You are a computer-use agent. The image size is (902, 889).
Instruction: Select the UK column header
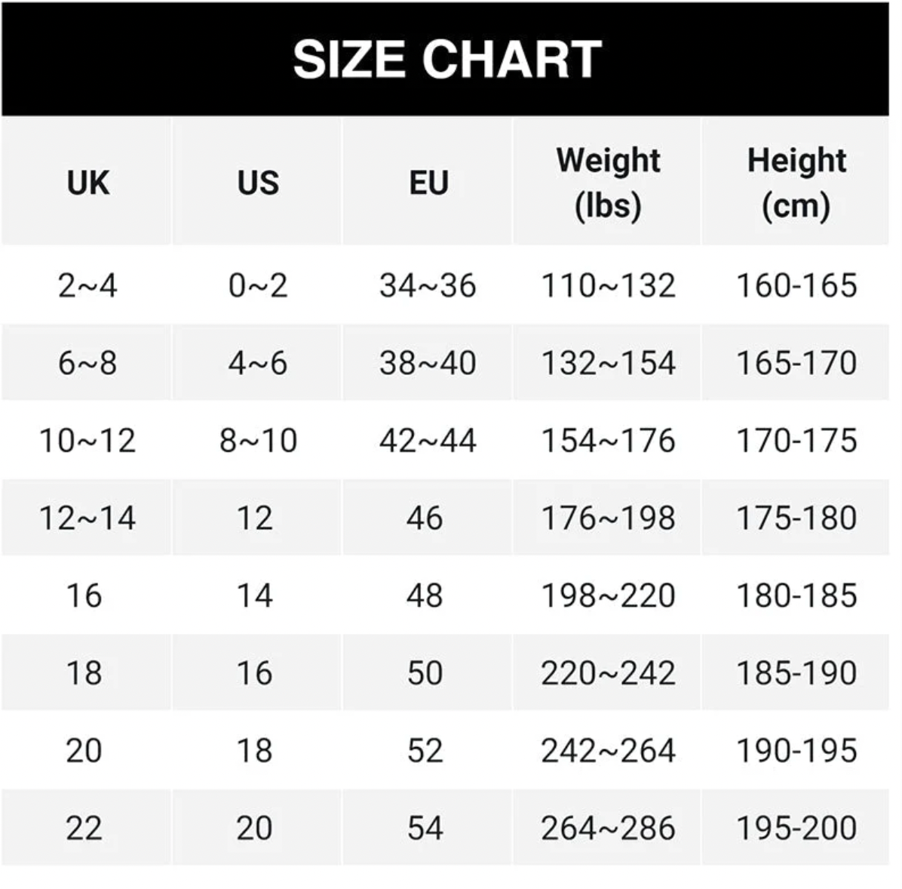pyautogui.click(x=87, y=183)
